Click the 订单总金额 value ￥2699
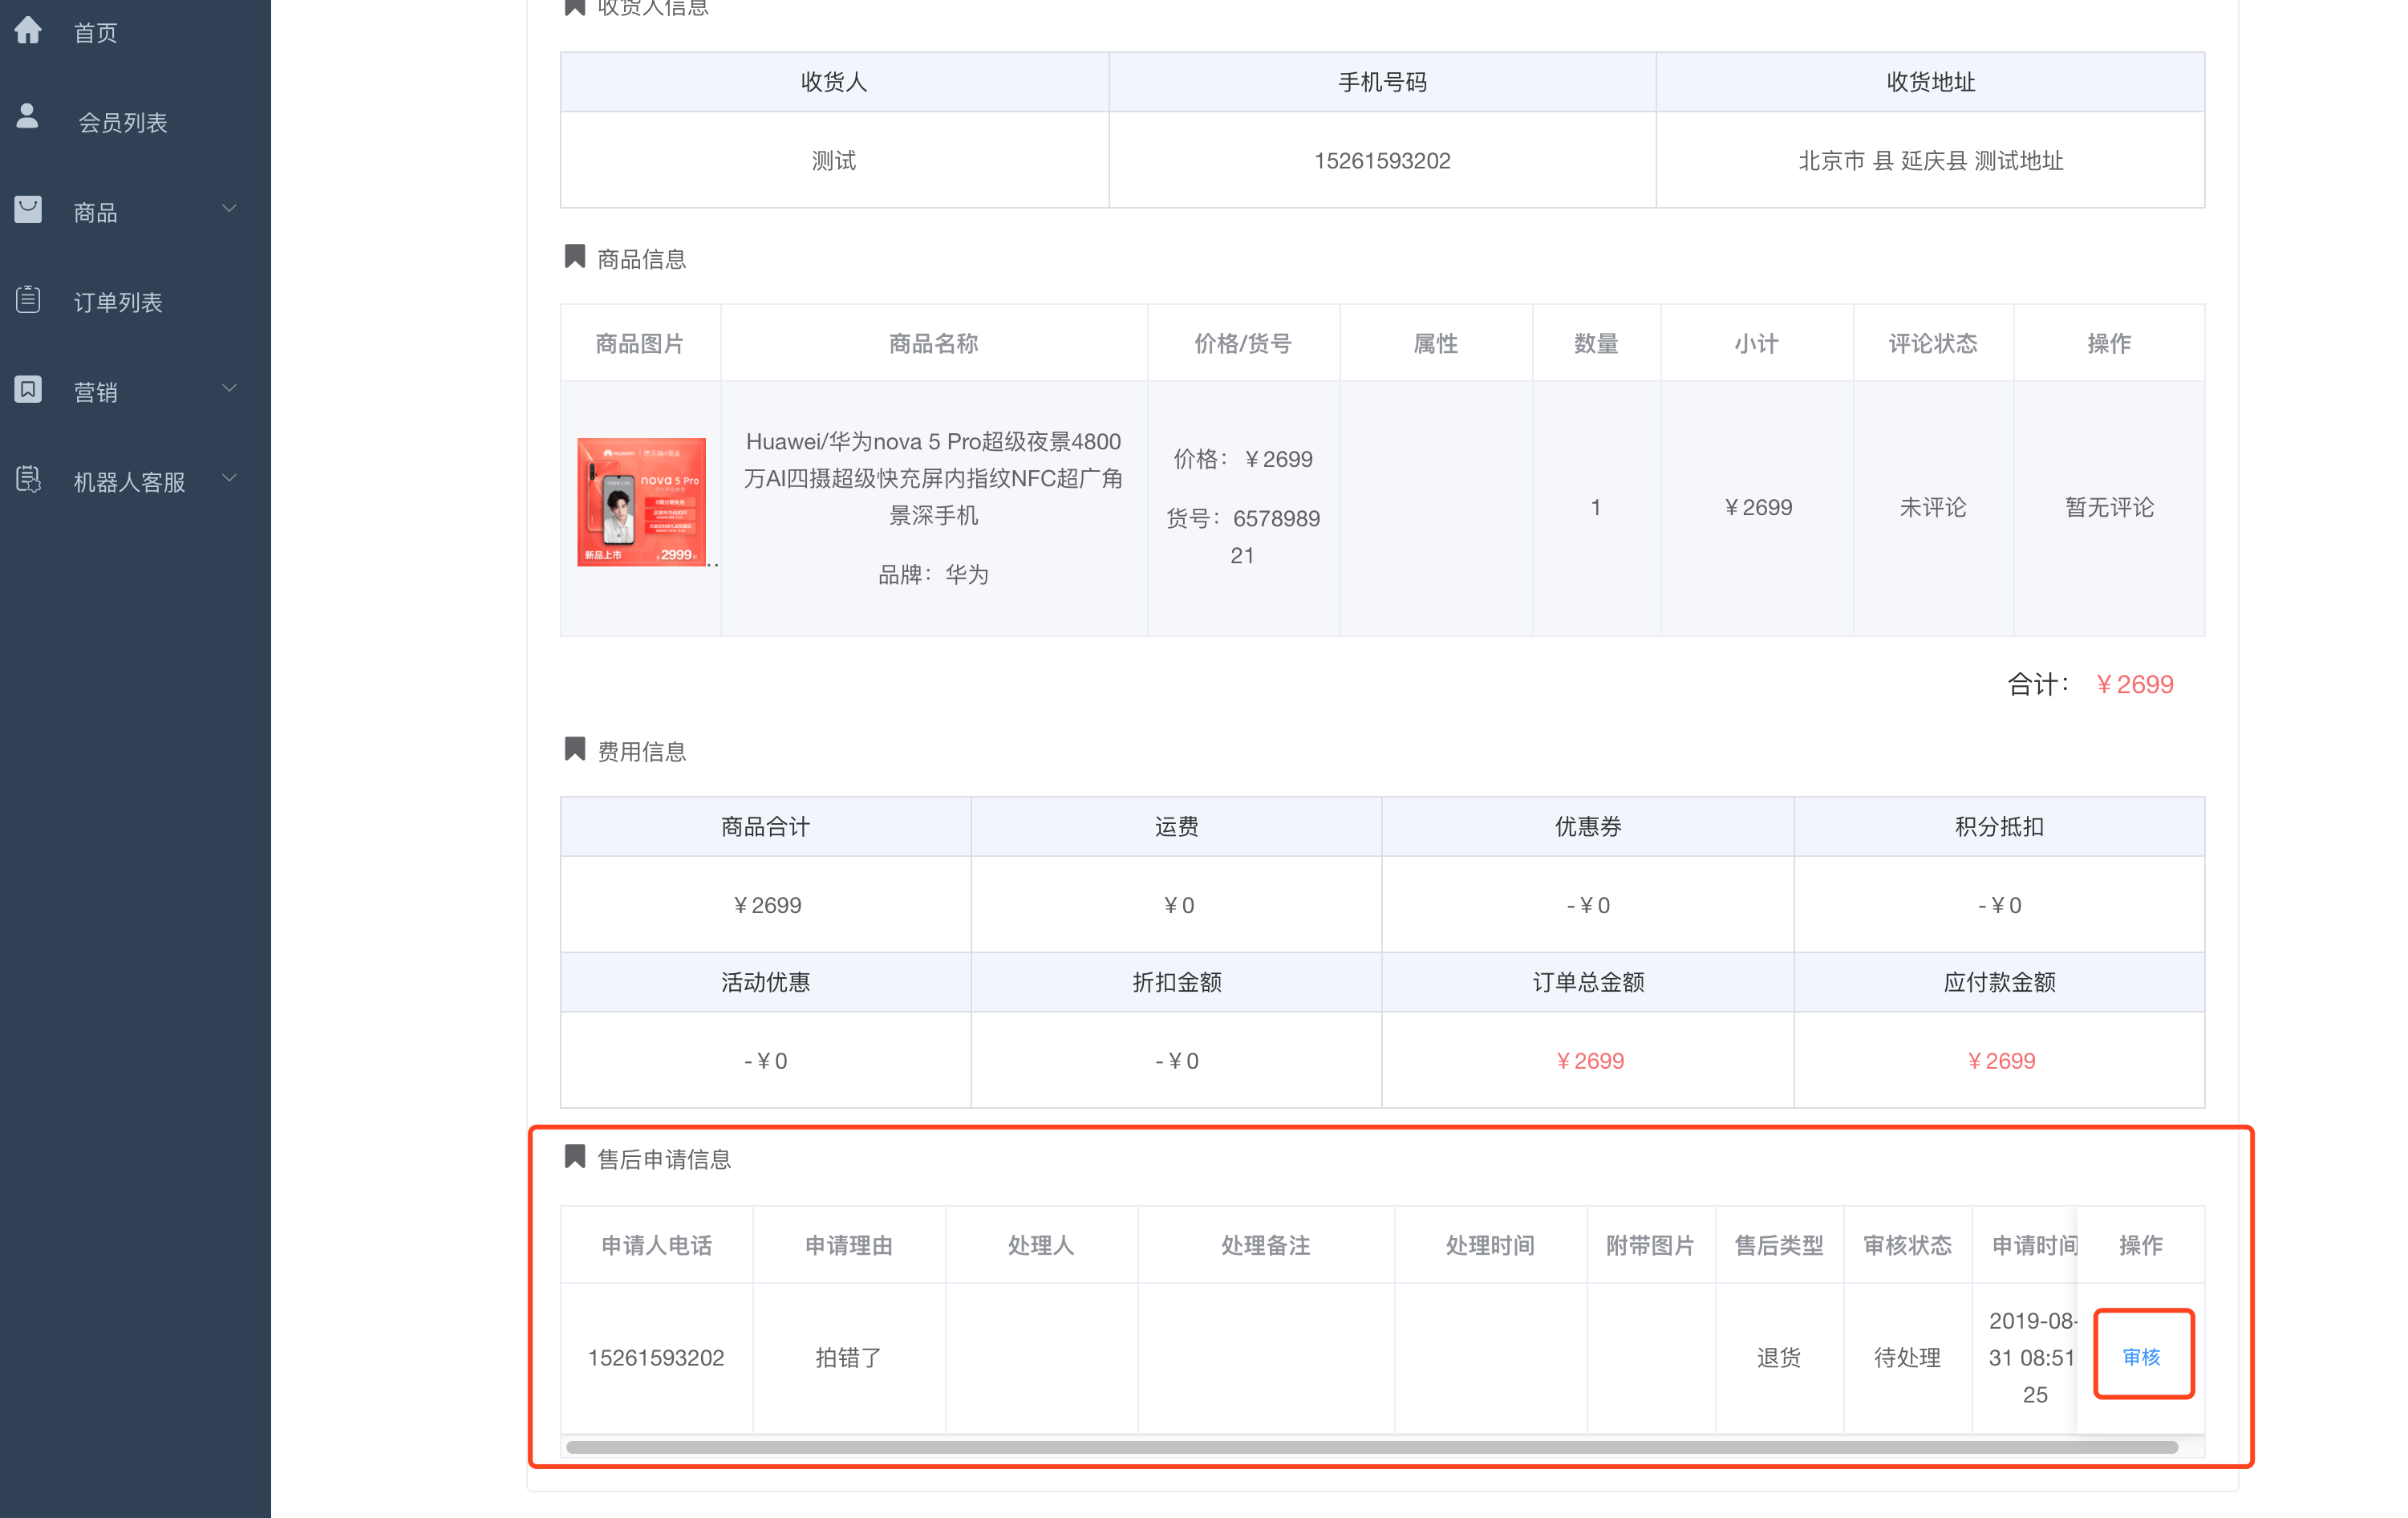 pos(1589,1061)
